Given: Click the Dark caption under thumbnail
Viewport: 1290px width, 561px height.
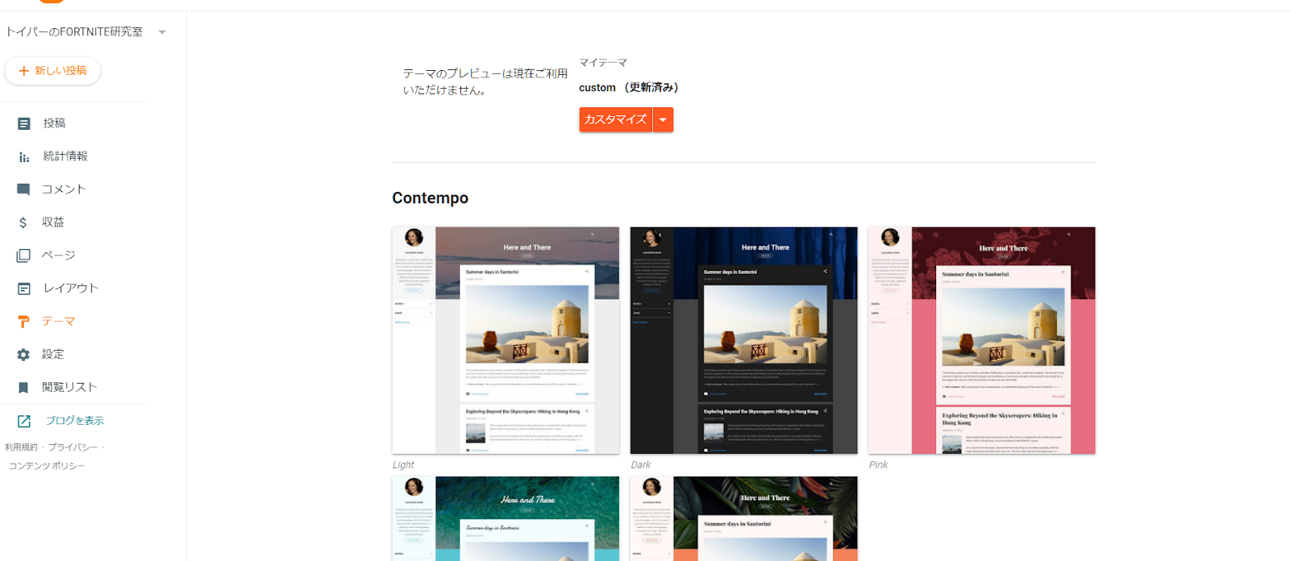Looking at the screenshot, I should click(x=640, y=465).
